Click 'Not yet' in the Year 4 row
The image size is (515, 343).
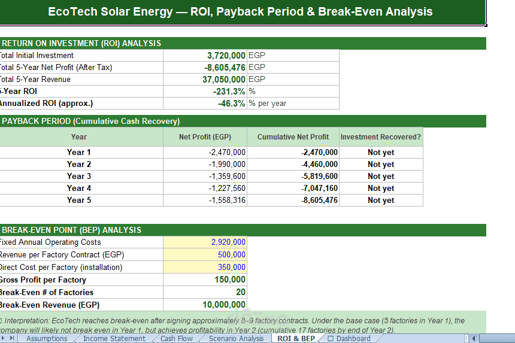[381, 189]
